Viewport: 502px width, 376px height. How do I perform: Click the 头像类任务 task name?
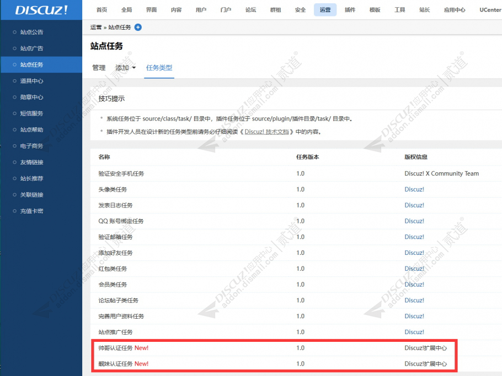point(113,189)
